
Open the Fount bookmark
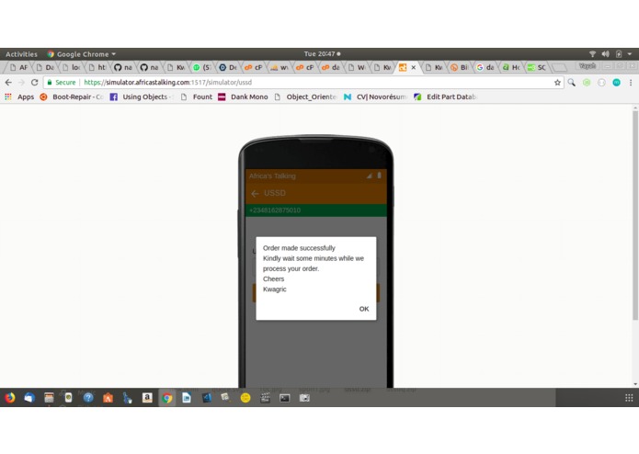197,96
